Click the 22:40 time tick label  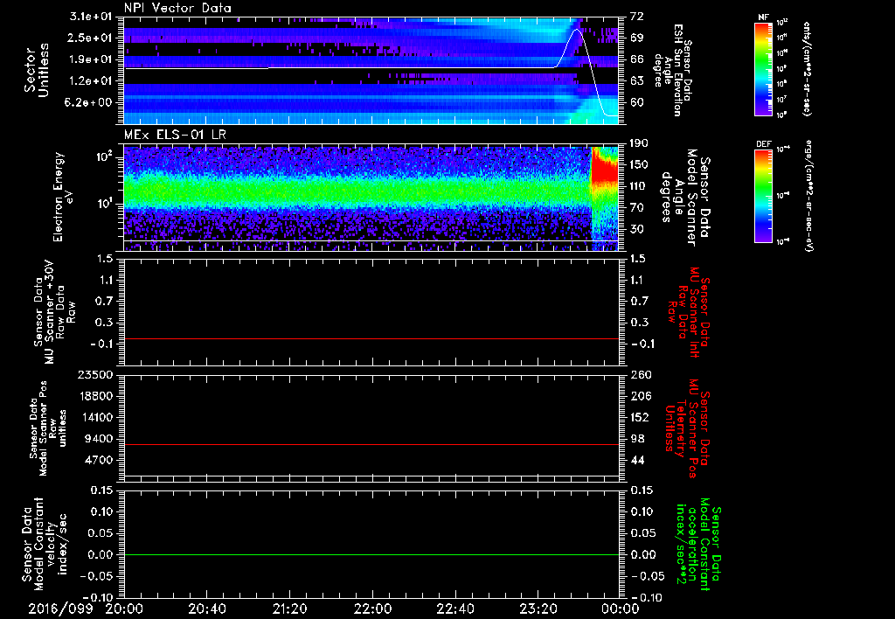[x=455, y=609]
